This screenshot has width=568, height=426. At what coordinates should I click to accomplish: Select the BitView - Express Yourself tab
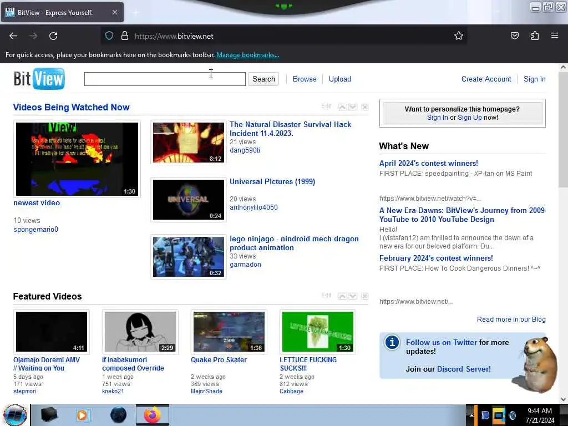point(62,12)
